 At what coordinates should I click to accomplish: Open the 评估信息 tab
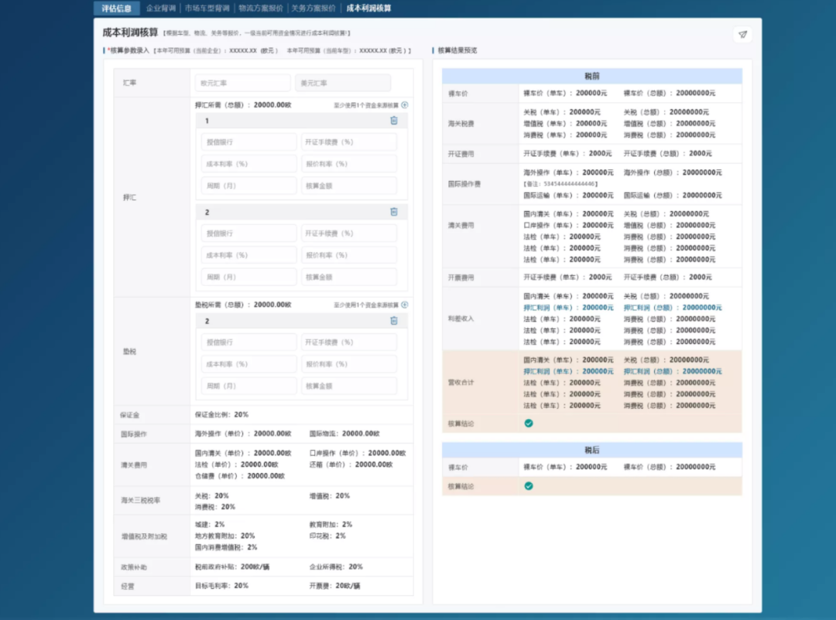tap(116, 9)
